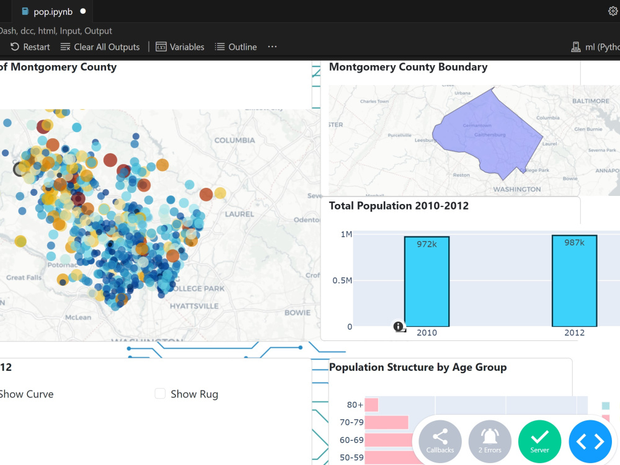Click the 60-69 age axis label
Image resolution: width=620 pixels, height=465 pixels.
tap(352, 440)
